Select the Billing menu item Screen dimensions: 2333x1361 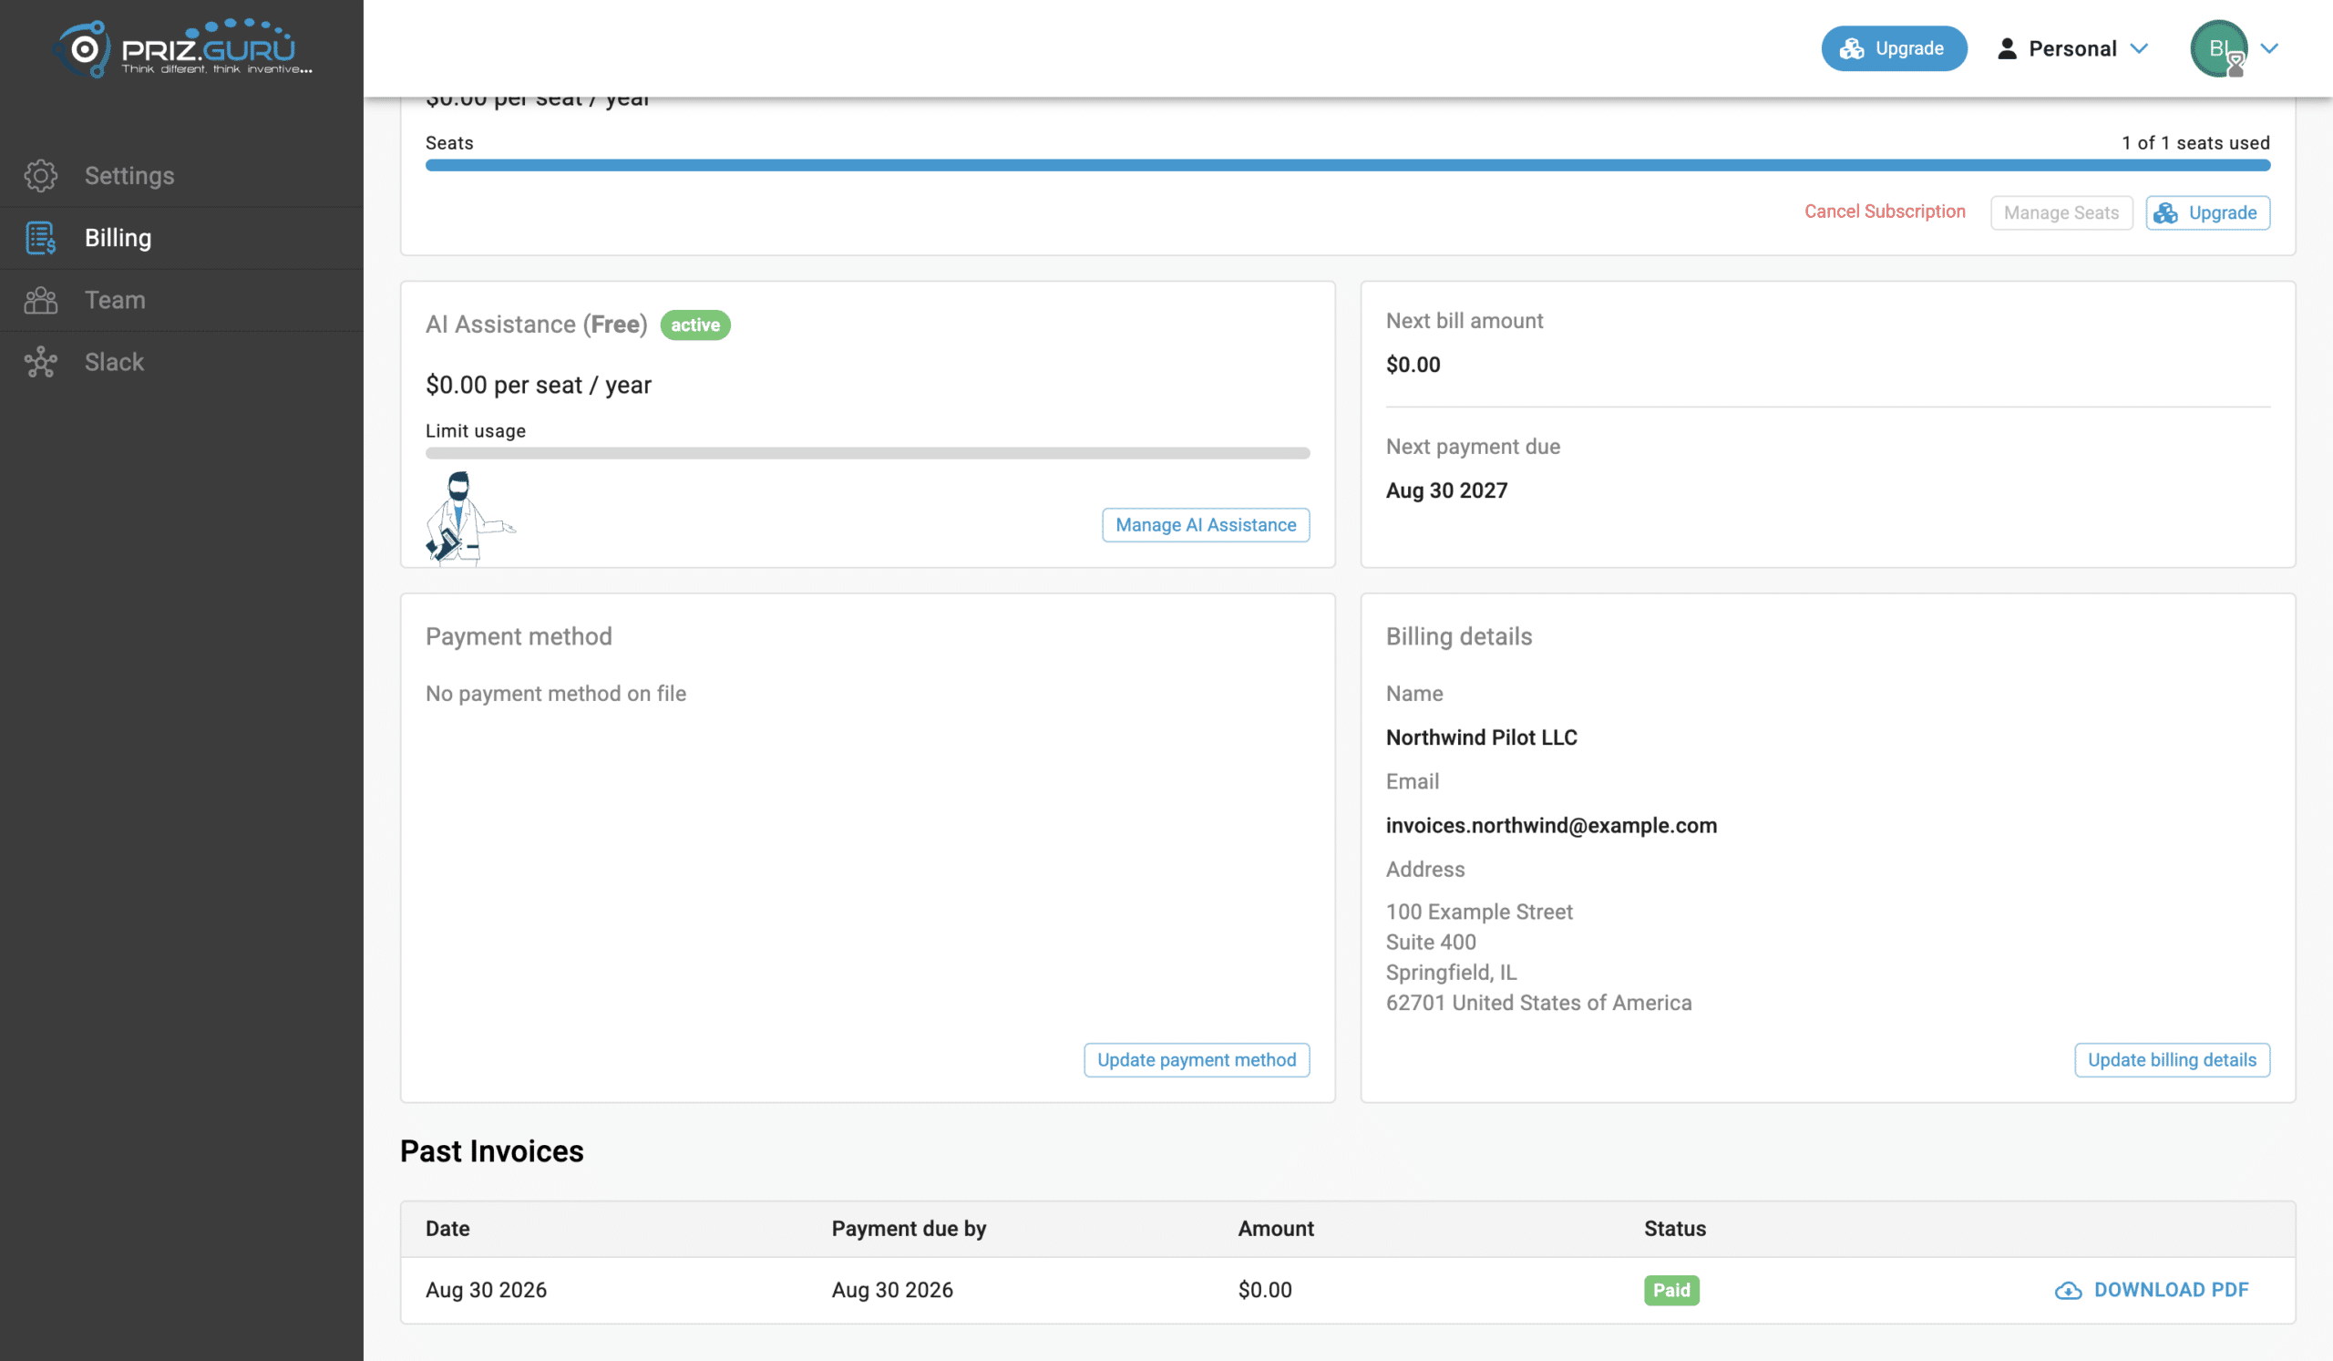tap(181, 238)
